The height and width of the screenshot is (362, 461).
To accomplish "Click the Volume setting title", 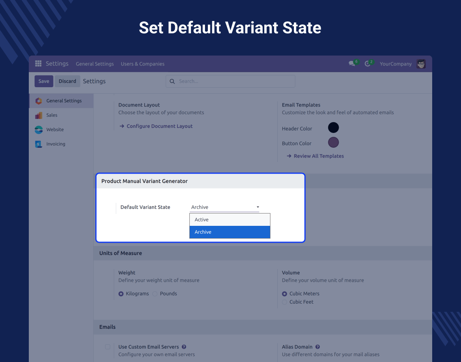I will tap(291, 273).
